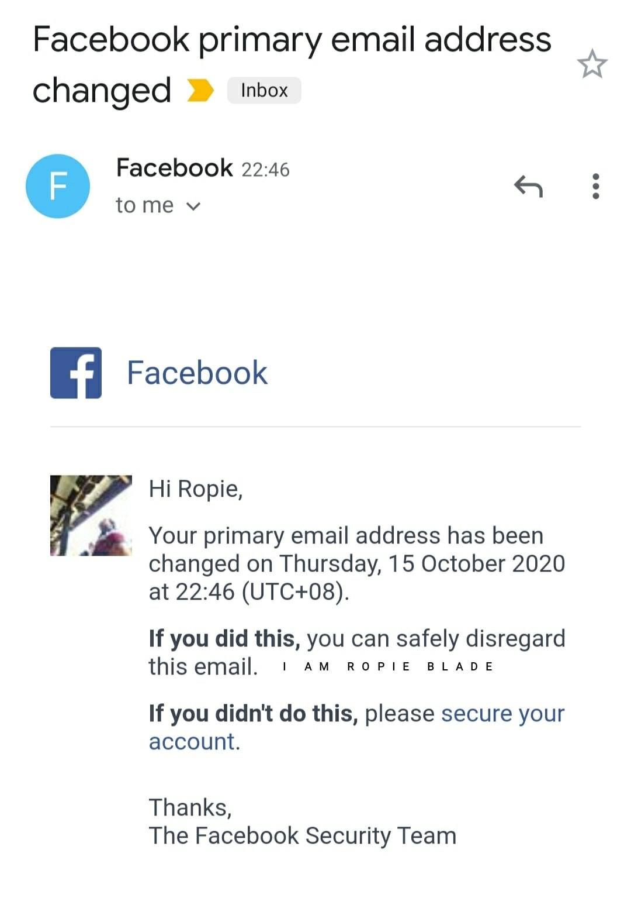Tap the 22:46 timestamp beside sender
631x922 pixels.
coord(265,170)
